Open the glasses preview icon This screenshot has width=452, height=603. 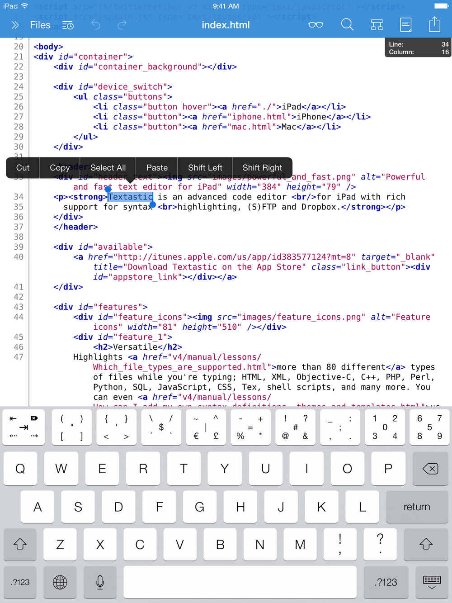(315, 25)
